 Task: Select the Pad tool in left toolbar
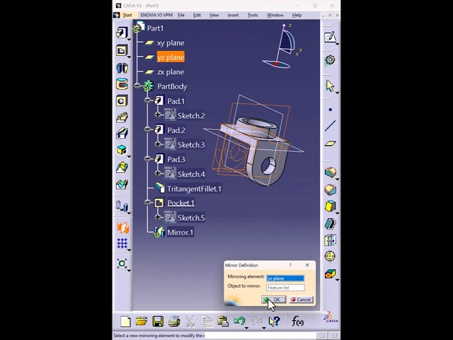(122, 33)
